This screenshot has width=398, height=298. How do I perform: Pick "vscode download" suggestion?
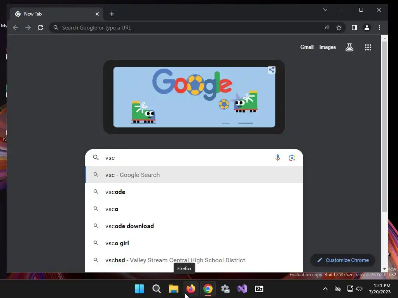(x=194, y=226)
